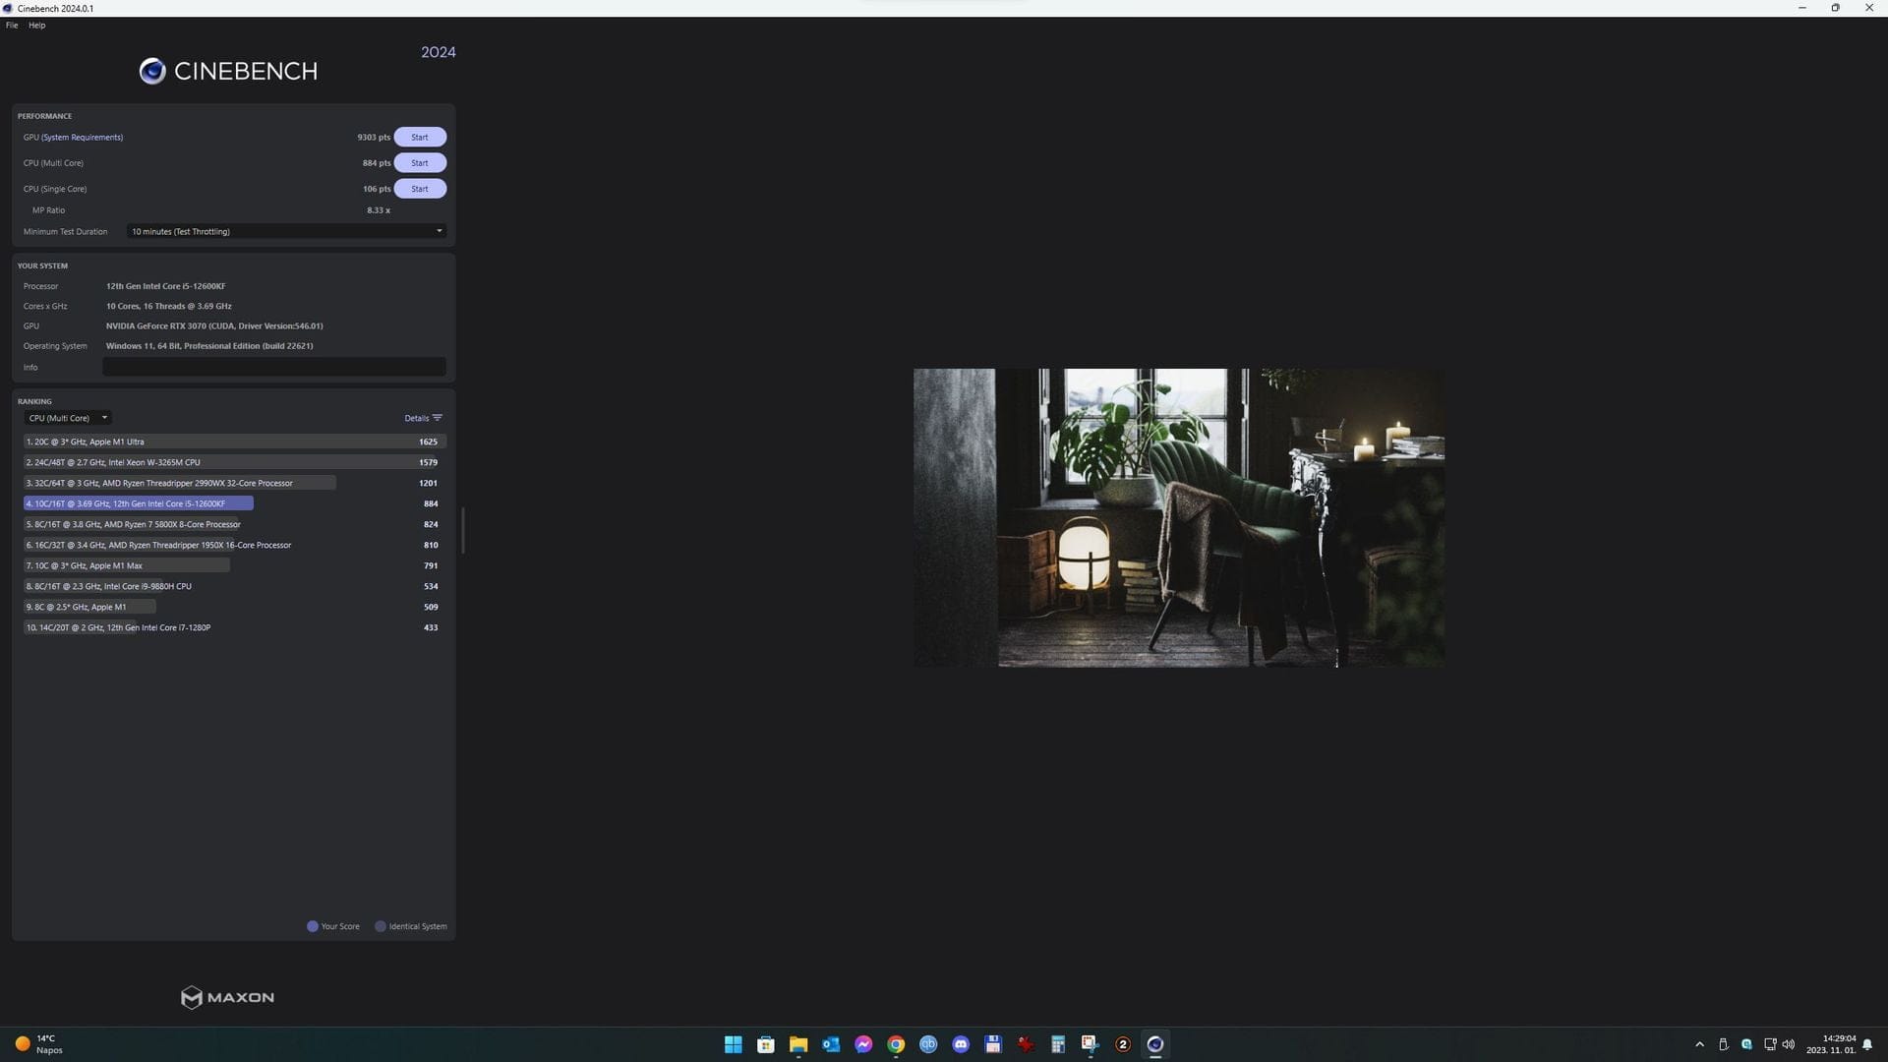This screenshot has height=1062, width=1888.
Task: Select the 8C Apple M1 ranking row
Action: click(x=234, y=607)
